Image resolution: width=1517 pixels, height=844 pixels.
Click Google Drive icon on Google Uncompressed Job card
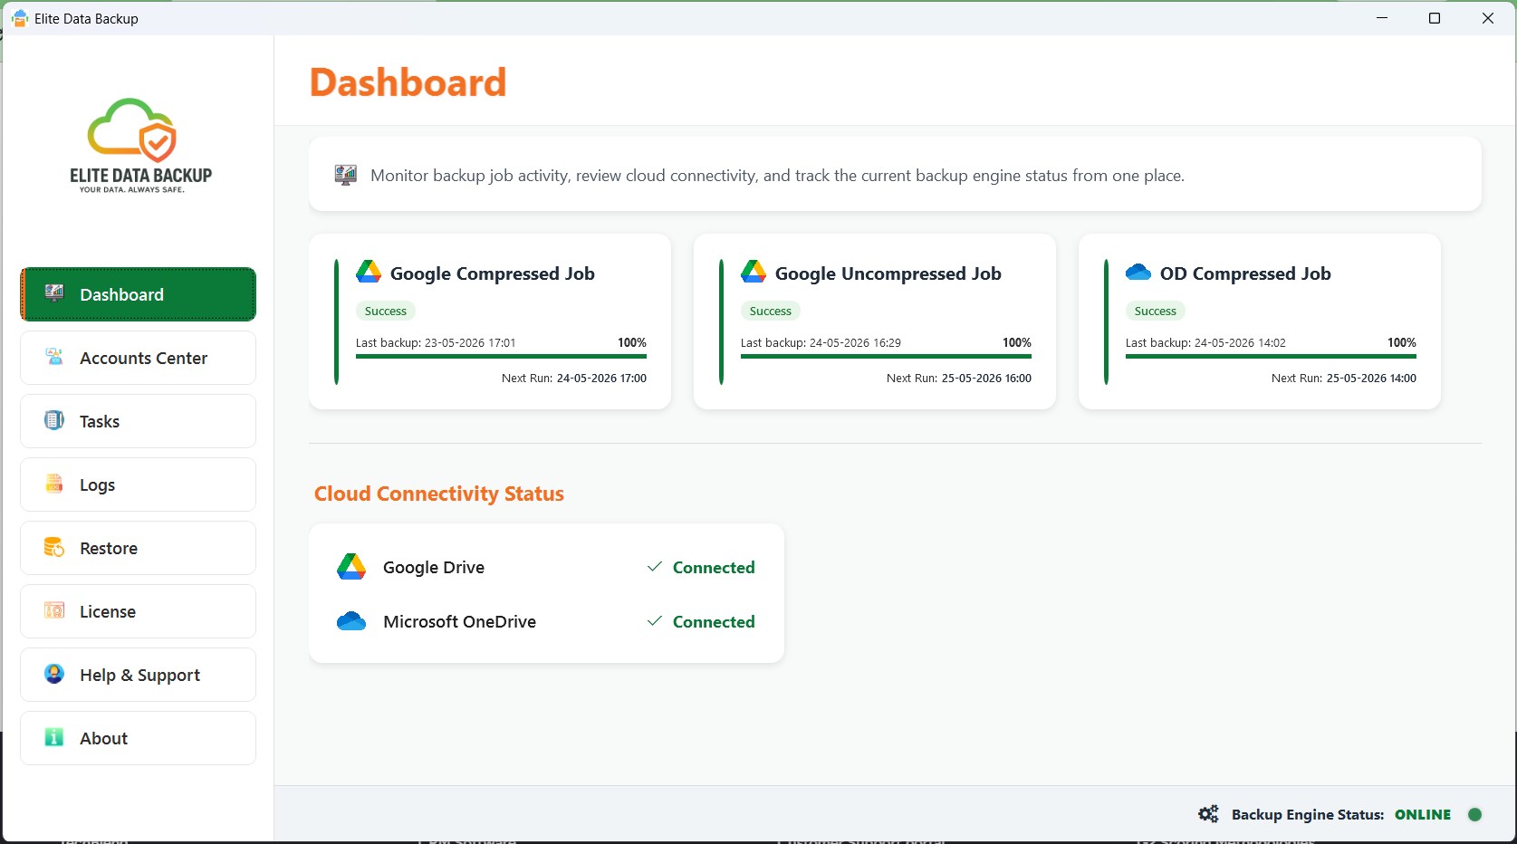pyautogui.click(x=754, y=272)
